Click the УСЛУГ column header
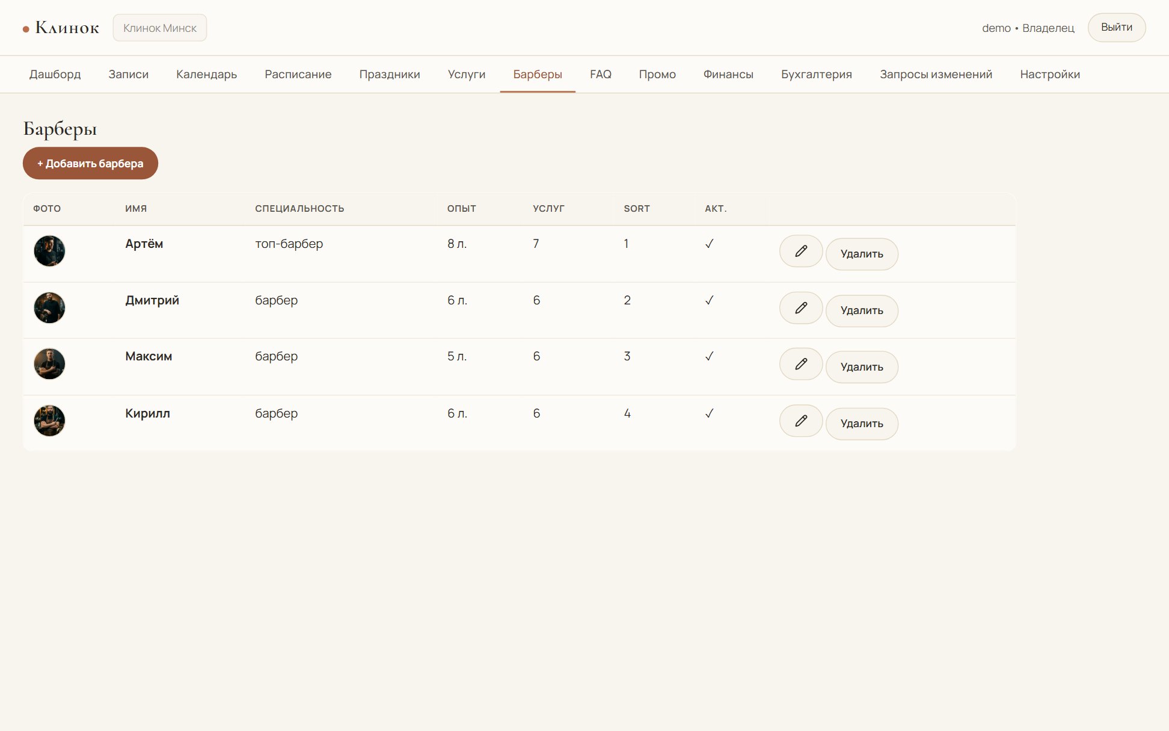 pos(548,209)
